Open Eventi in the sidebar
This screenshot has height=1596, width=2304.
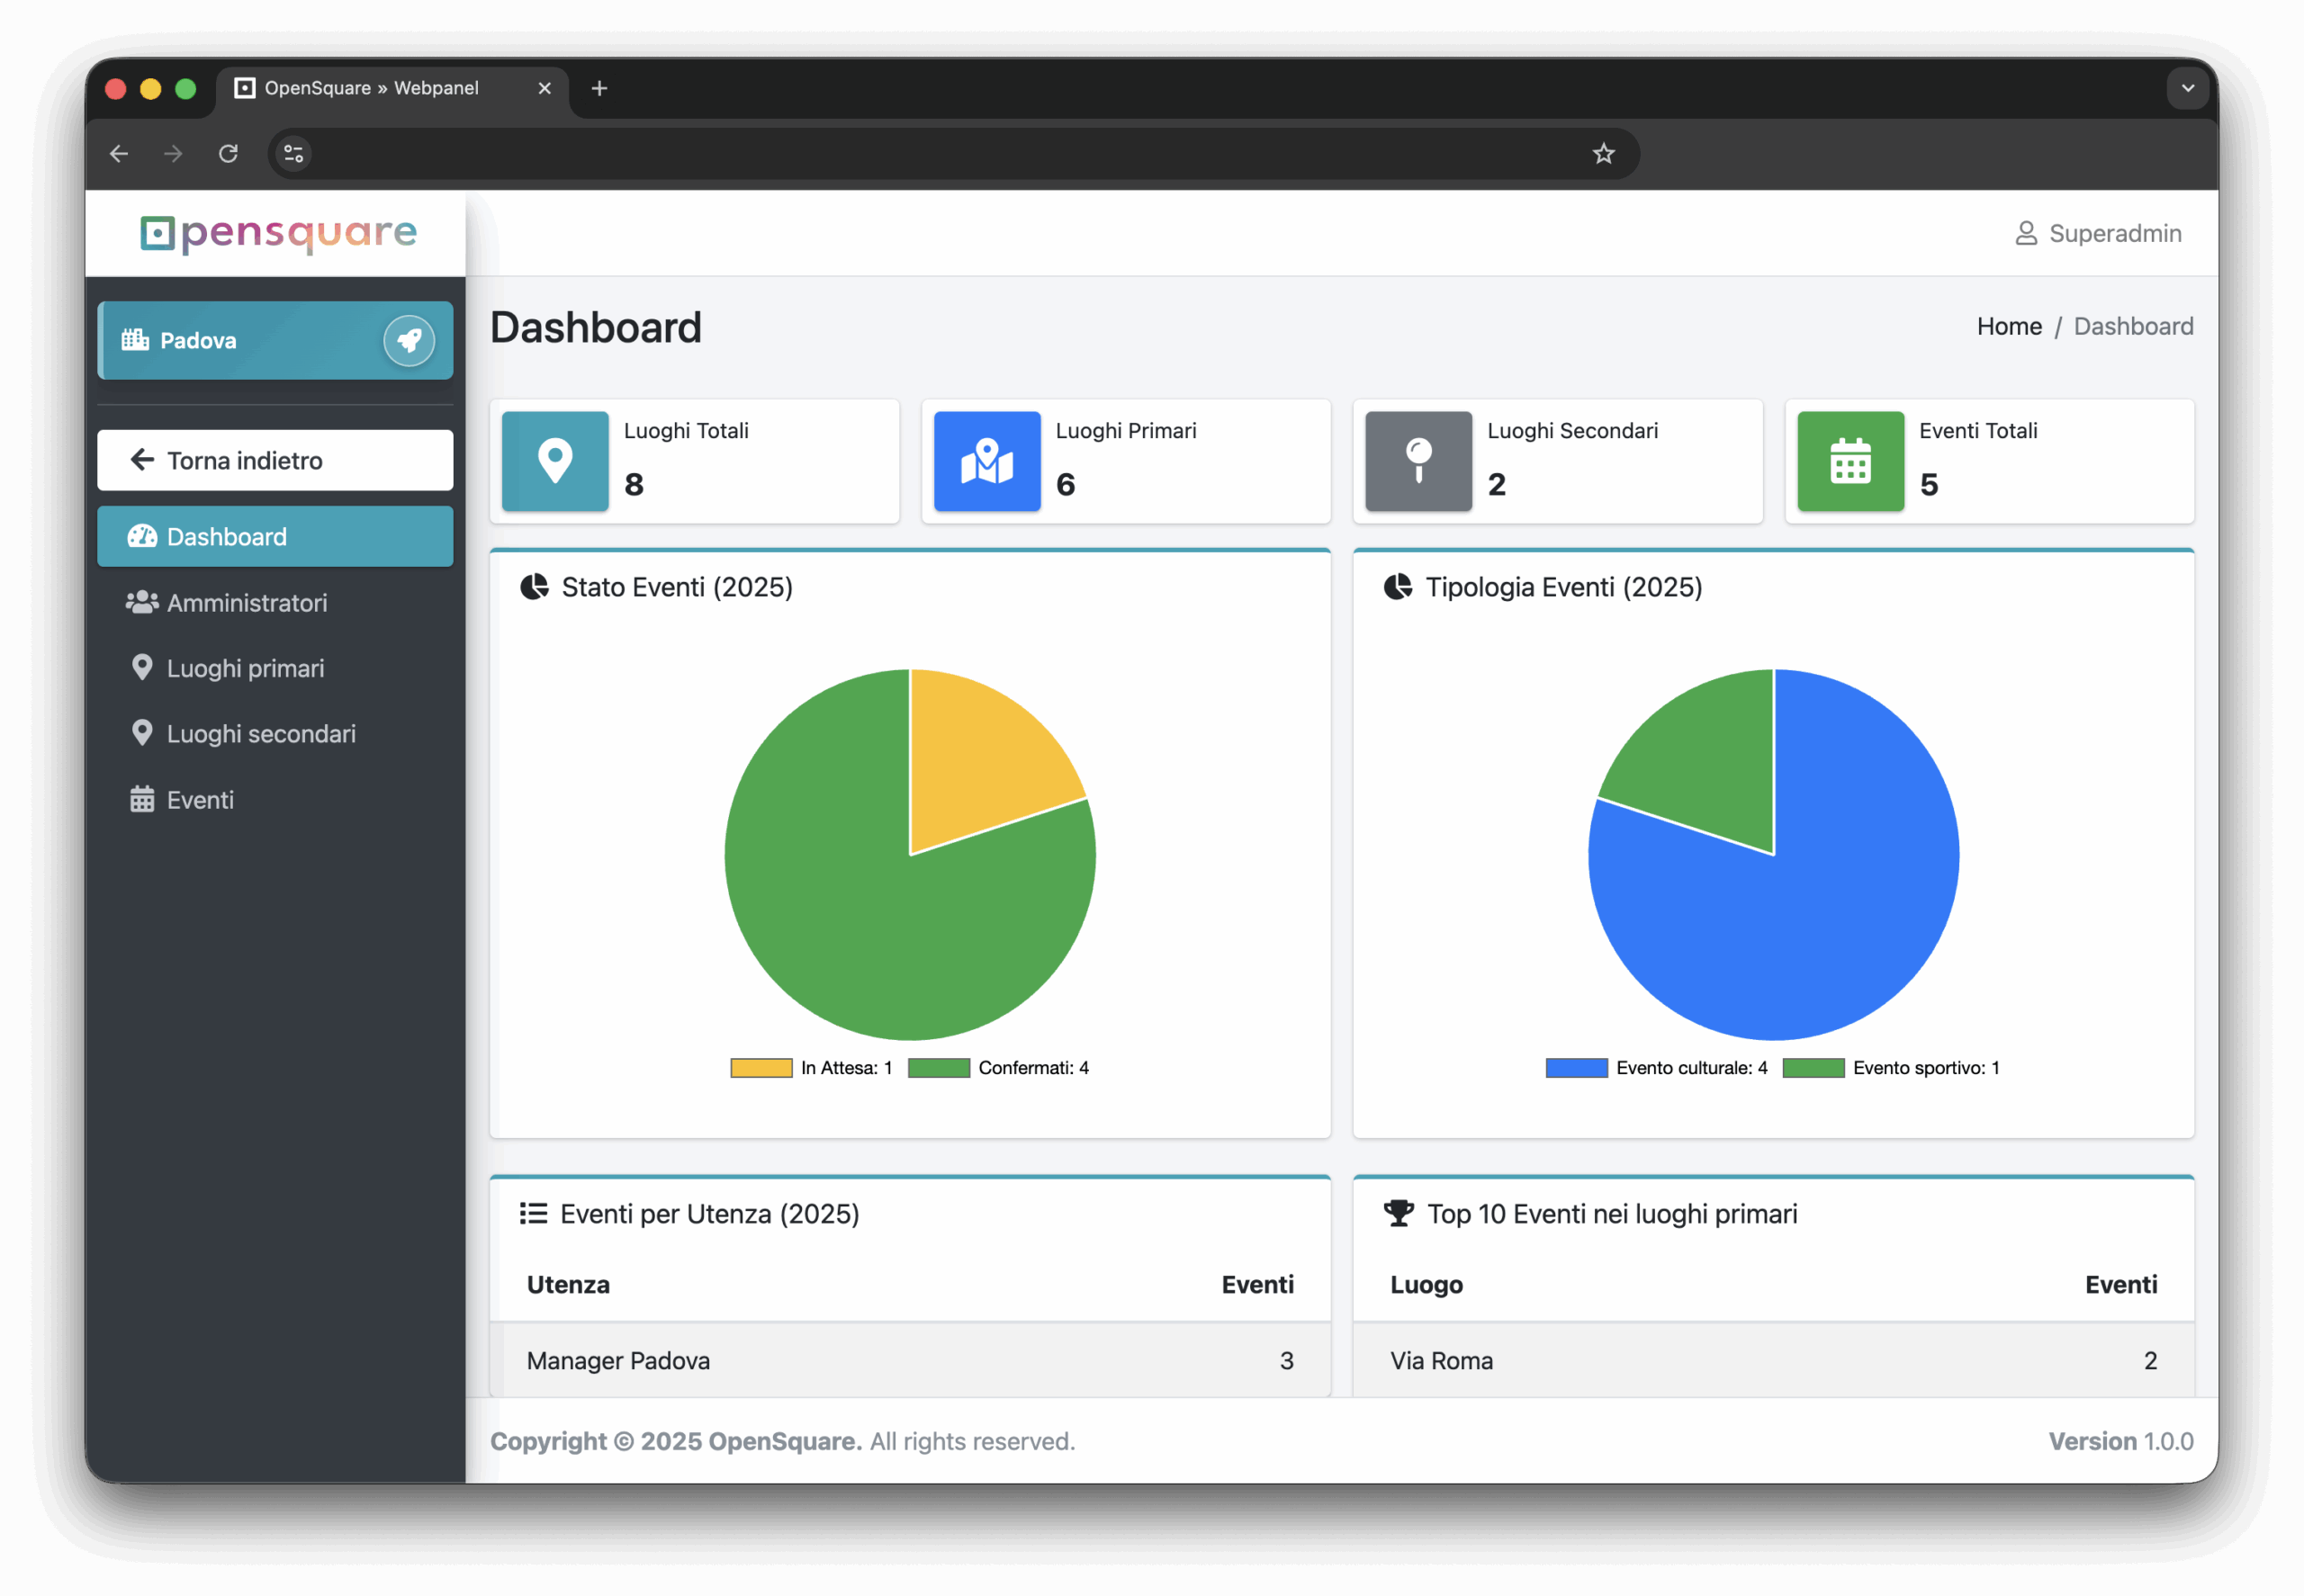click(x=200, y=800)
